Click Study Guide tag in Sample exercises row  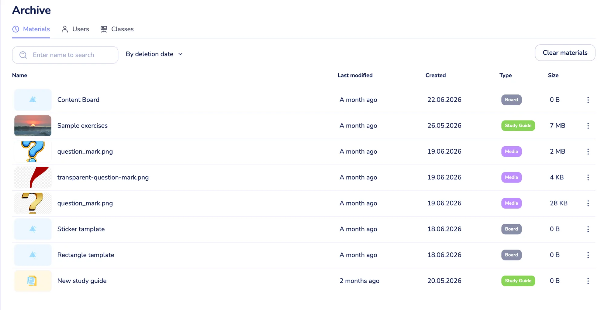[518, 126]
